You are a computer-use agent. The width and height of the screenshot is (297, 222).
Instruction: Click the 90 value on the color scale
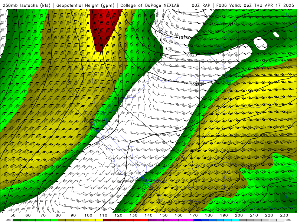pyautogui.click(x=73, y=215)
